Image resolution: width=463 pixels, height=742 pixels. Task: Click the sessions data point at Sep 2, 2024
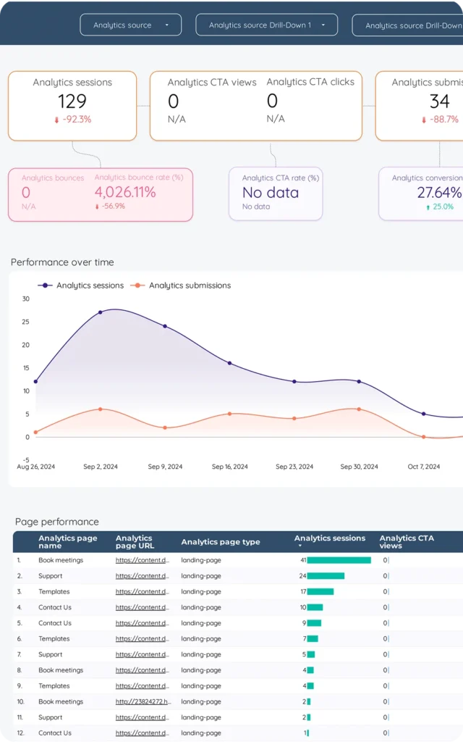(100, 312)
